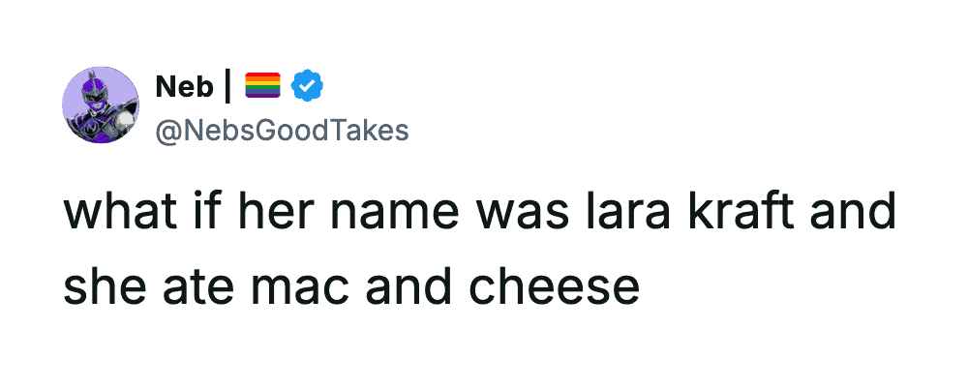Open the Neb display name
Screen dimensions: 968x389
pos(184,88)
